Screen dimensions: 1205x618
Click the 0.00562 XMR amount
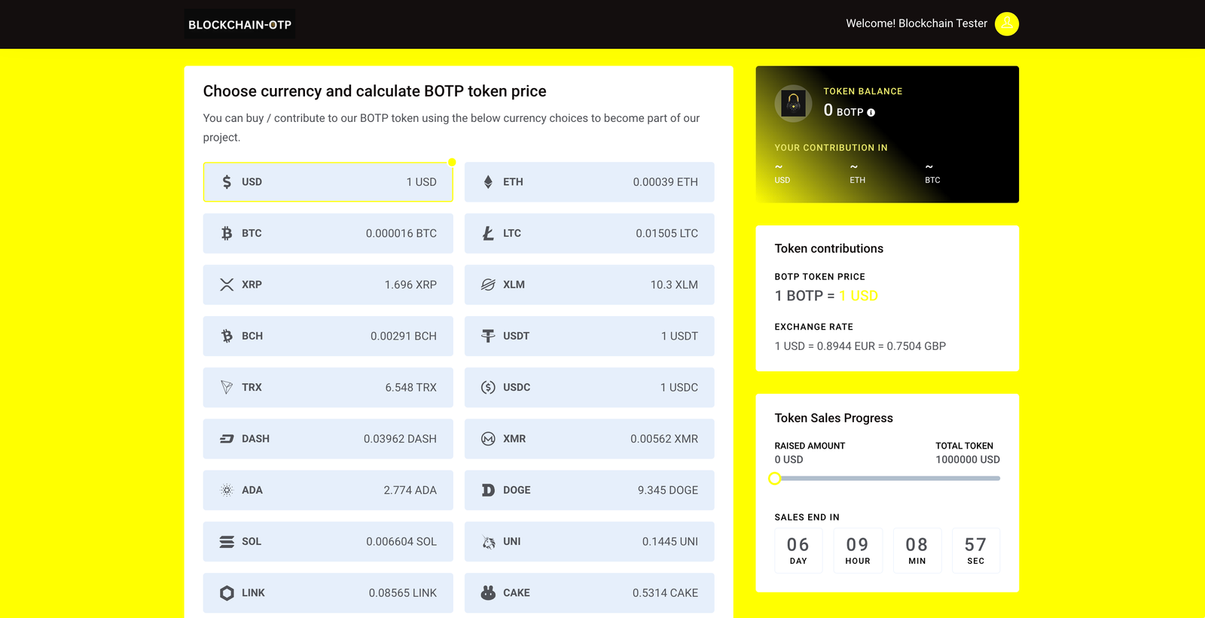664,439
